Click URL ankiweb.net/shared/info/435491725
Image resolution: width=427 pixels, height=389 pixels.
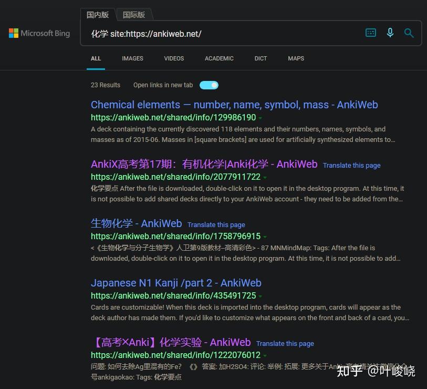click(x=173, y=296)
